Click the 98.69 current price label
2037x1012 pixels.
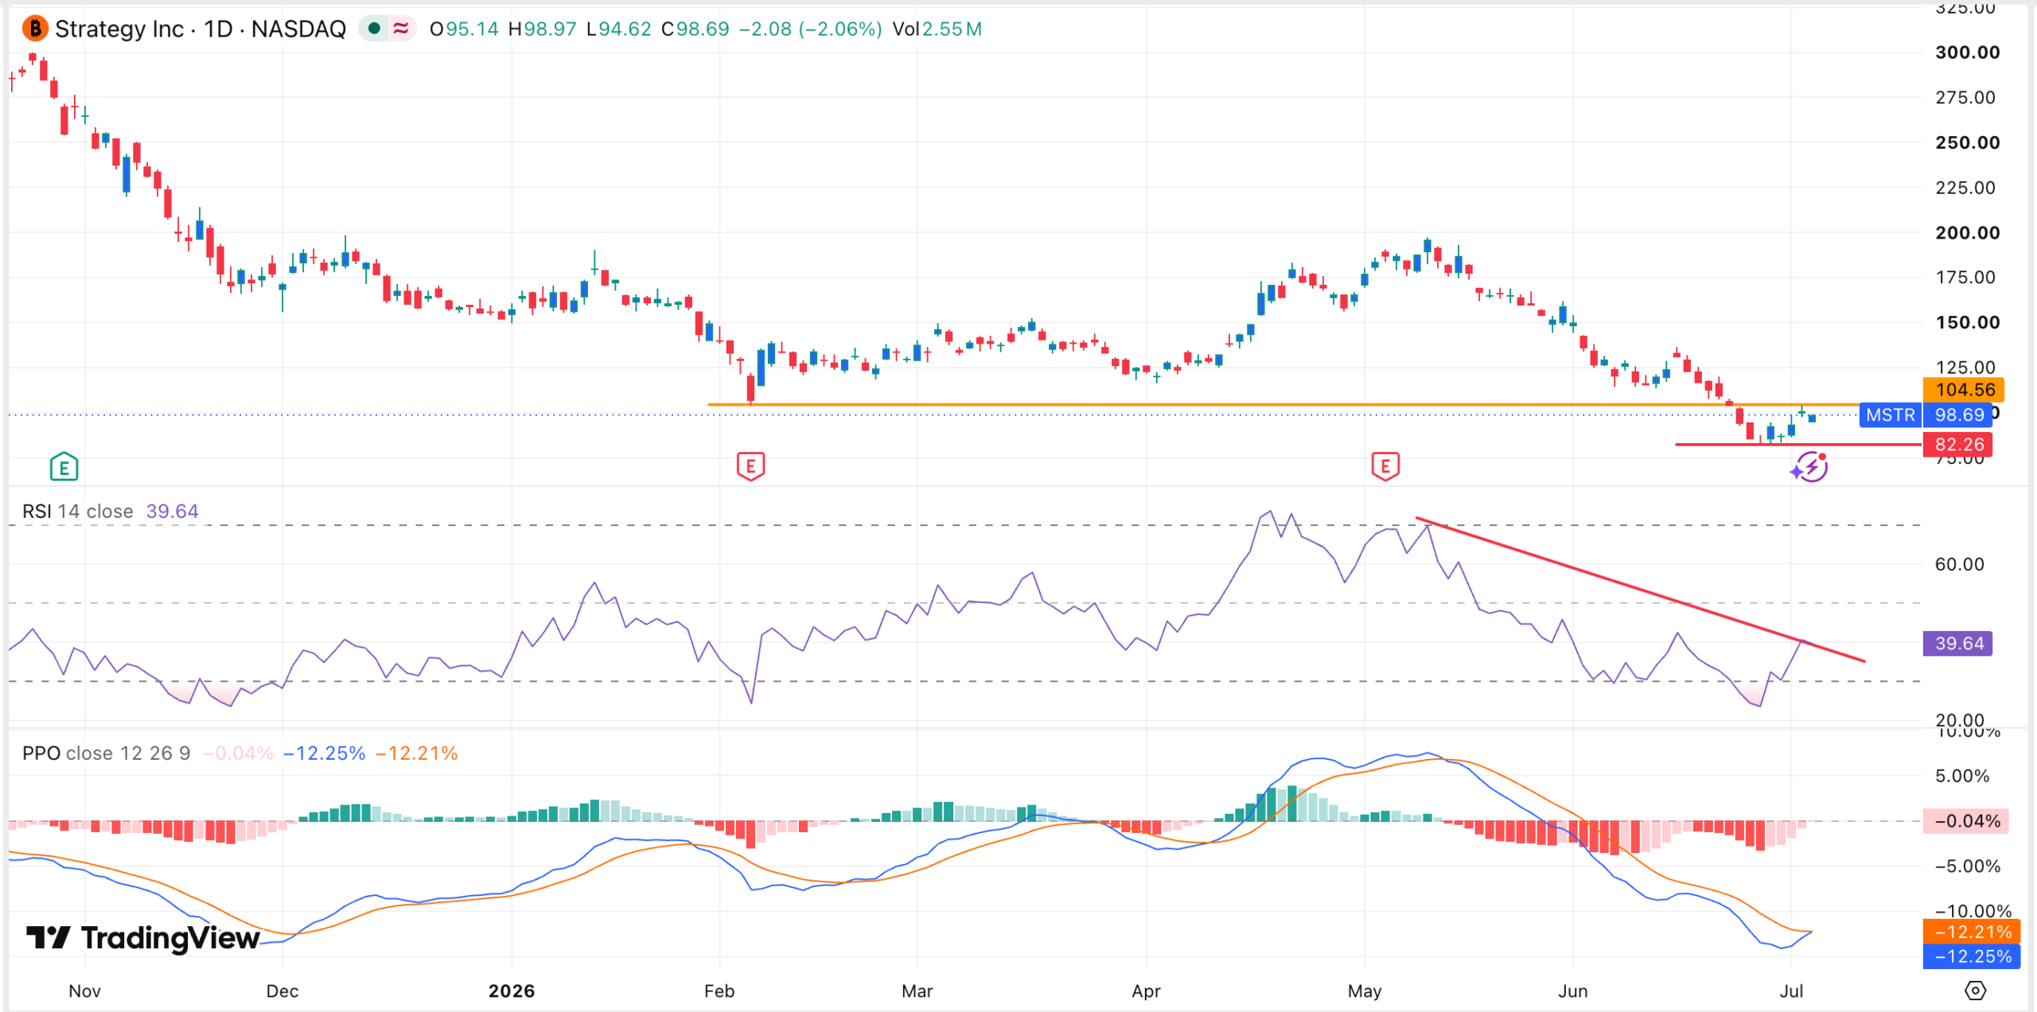click(x=1958, y=415)
